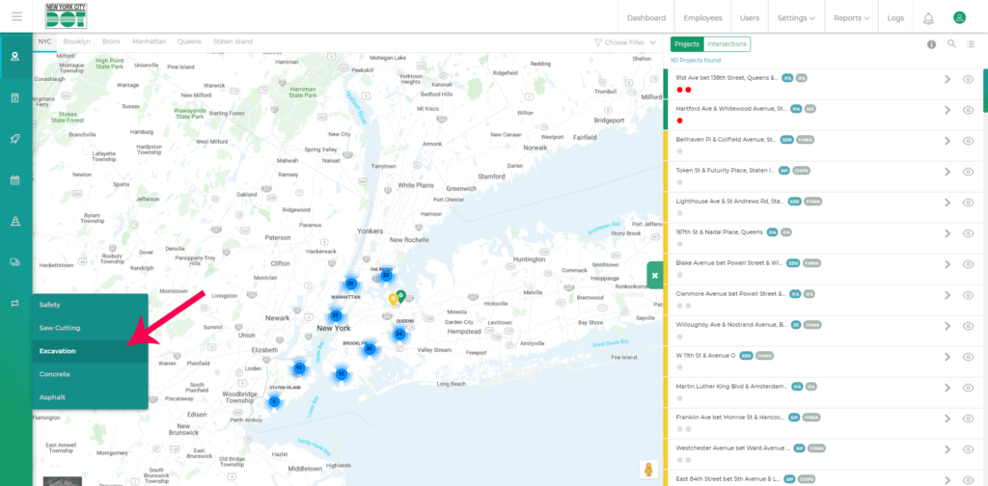The height and width of the screenshot is (486, 988).
Task: Open the green user profile avatar
Action: (x=959, y=17)
